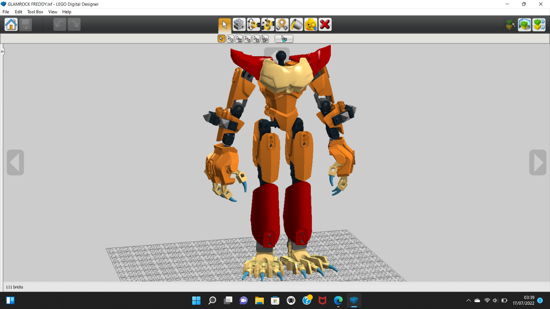Open Windows Search from the taskbar

[x=212, y=301]
